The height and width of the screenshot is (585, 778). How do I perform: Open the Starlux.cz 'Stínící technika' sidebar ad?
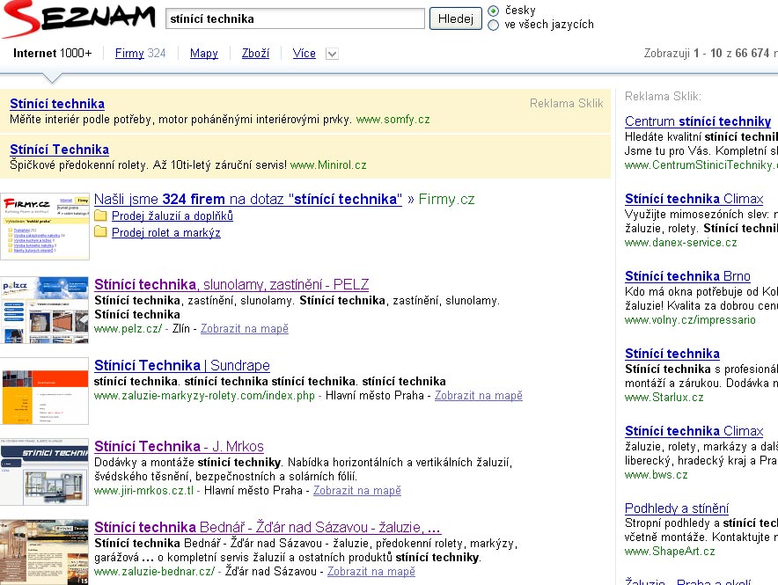[672, 354]
